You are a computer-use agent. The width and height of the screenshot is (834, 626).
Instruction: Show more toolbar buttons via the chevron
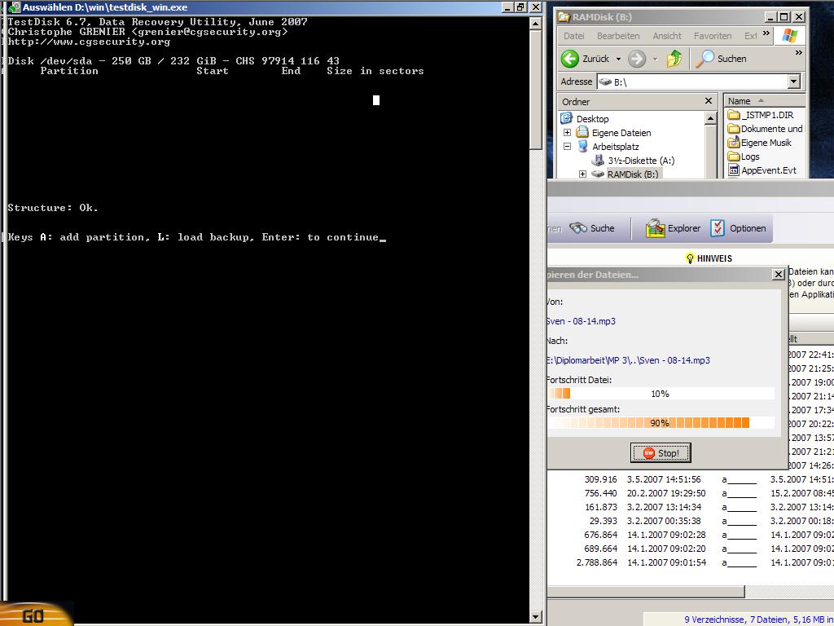pos(798,53)
